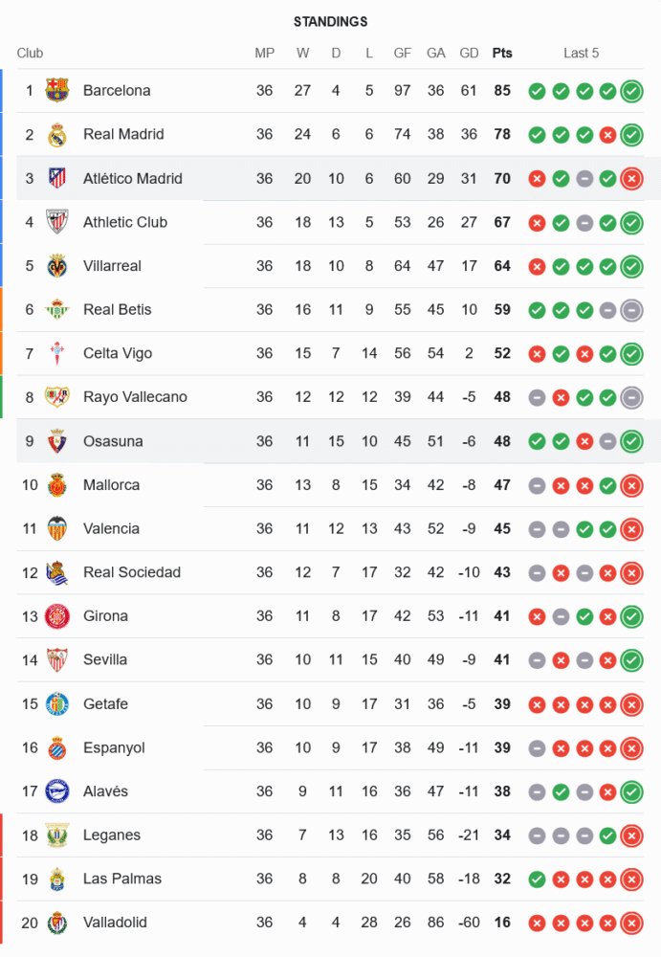The height and width of the screenshot is (957, 661).
Task: Click the Real Madrid crest icon
Action: 57,135
